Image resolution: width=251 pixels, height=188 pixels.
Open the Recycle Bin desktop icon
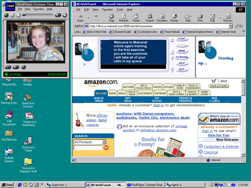[x=9, y=82]
